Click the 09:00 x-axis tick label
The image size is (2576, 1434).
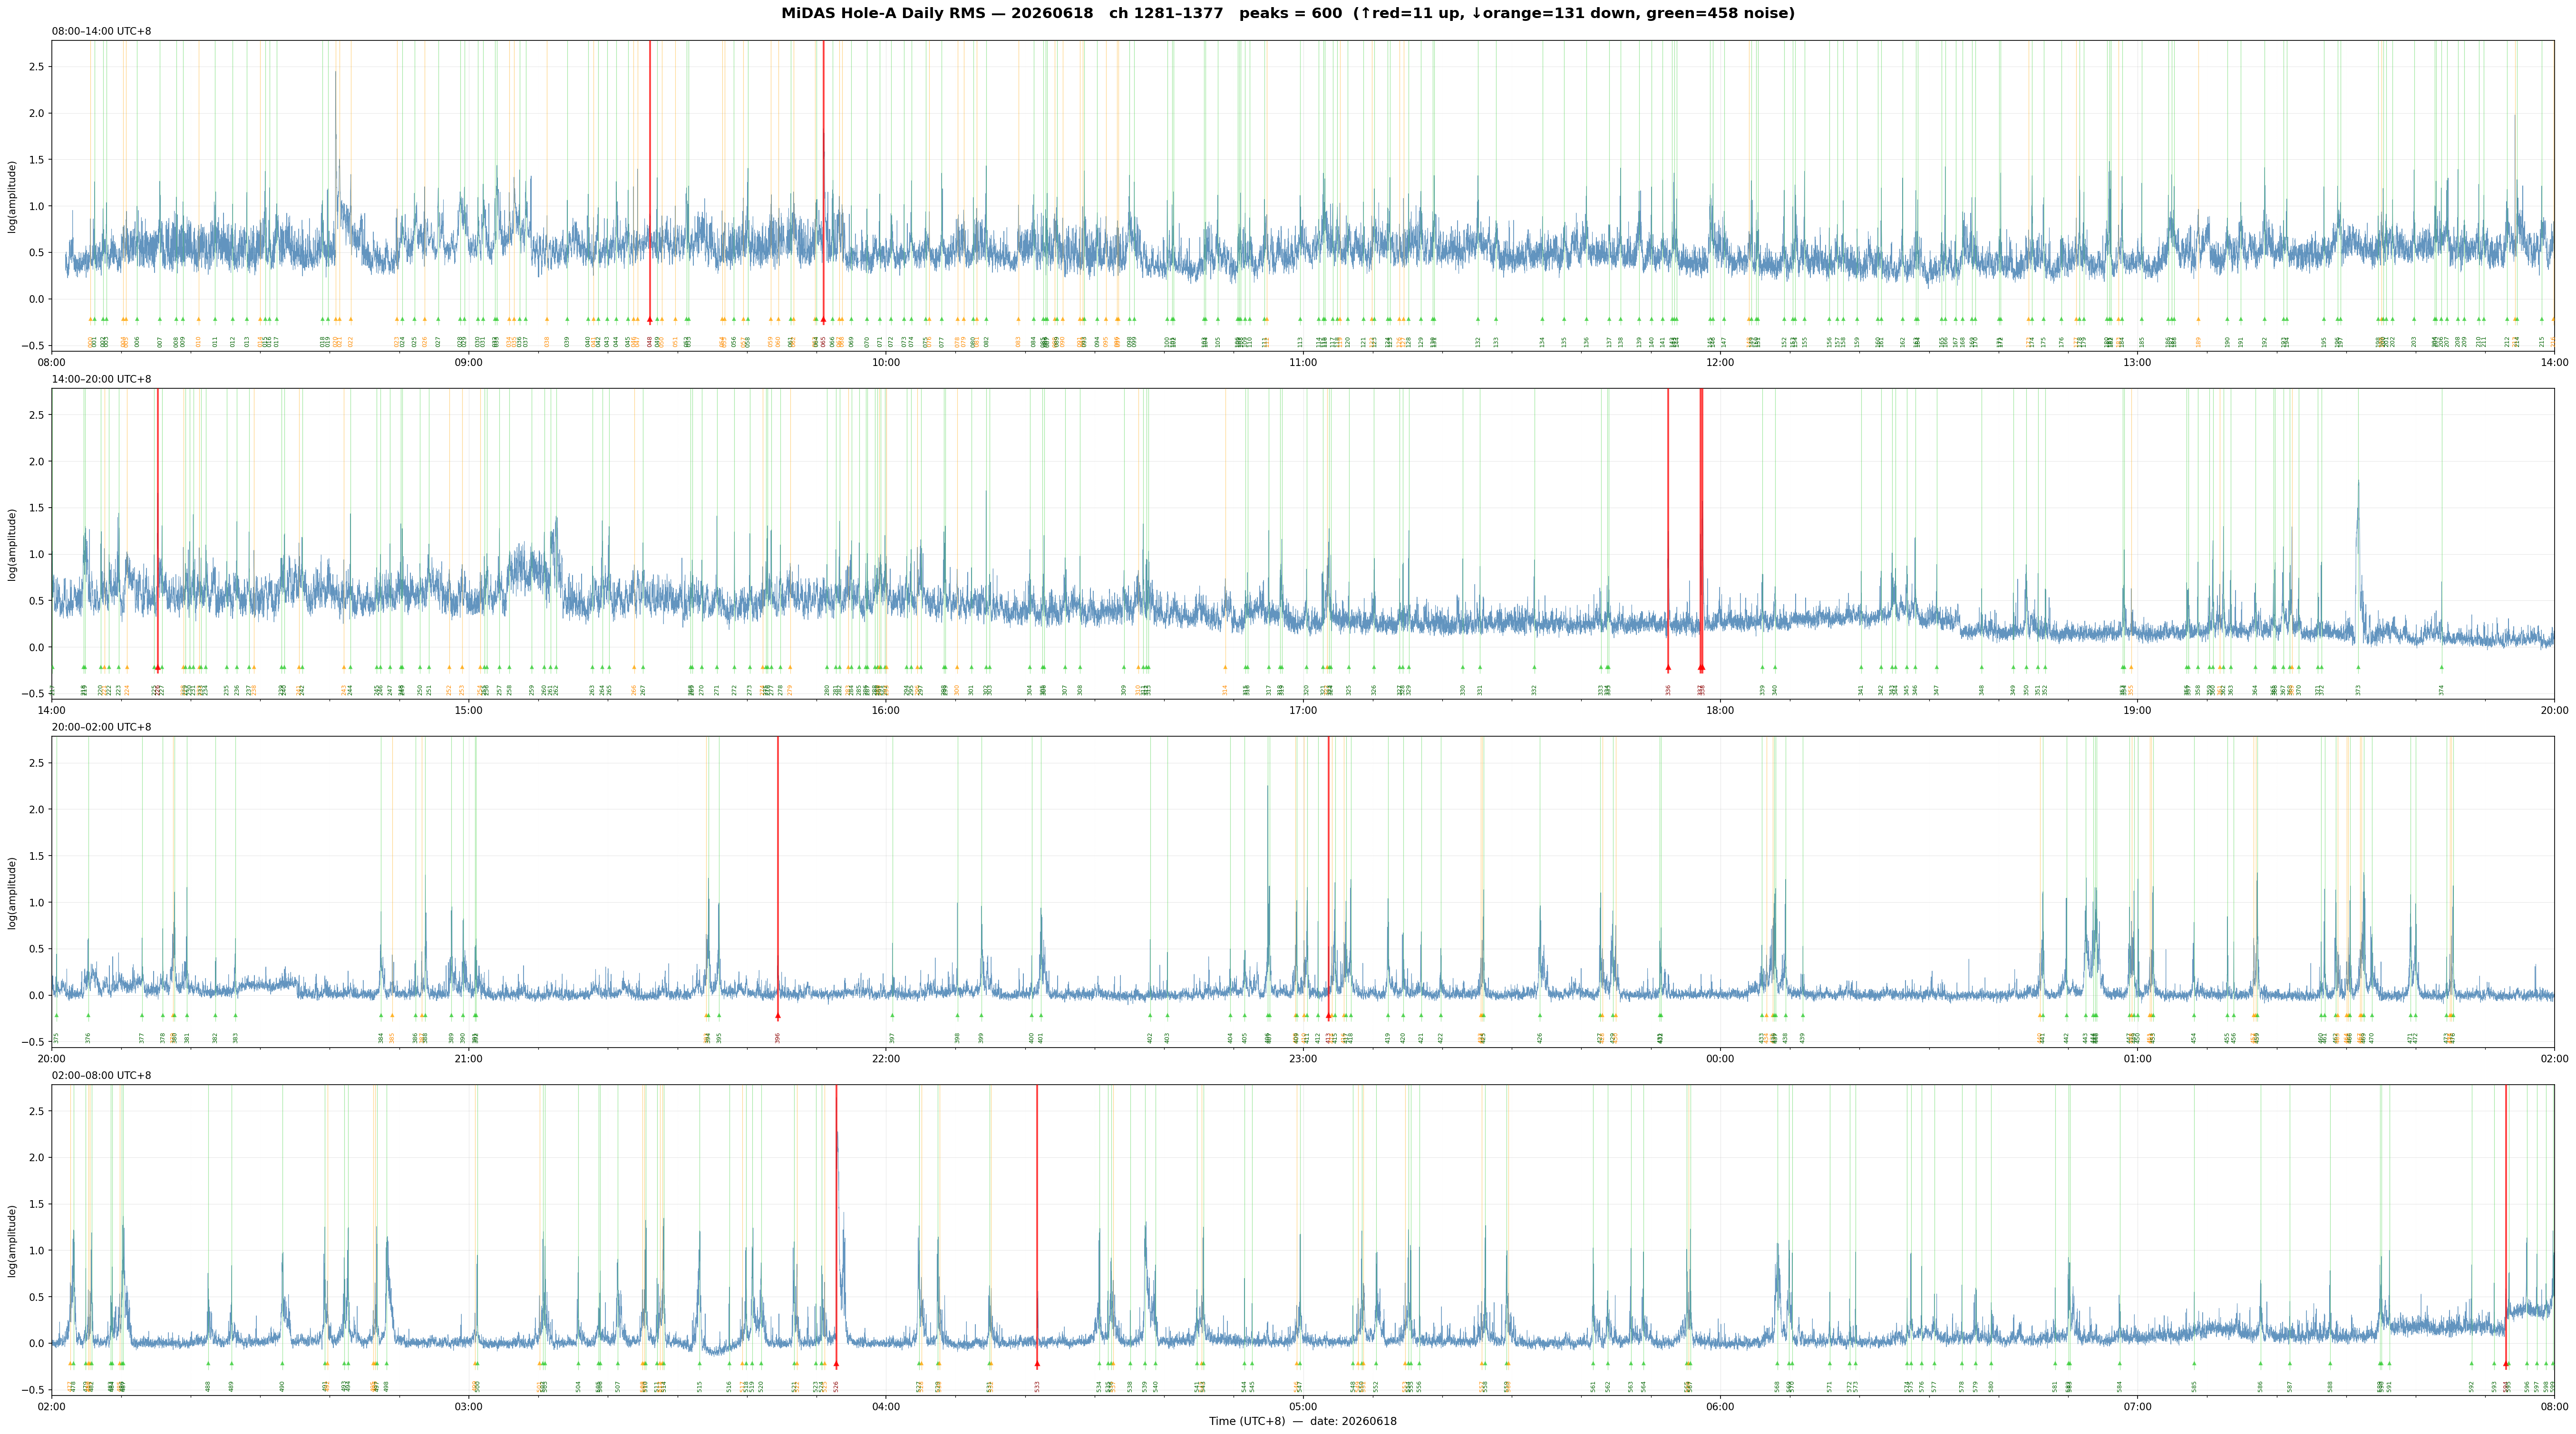pyautogui.click(x=469, y=363)
